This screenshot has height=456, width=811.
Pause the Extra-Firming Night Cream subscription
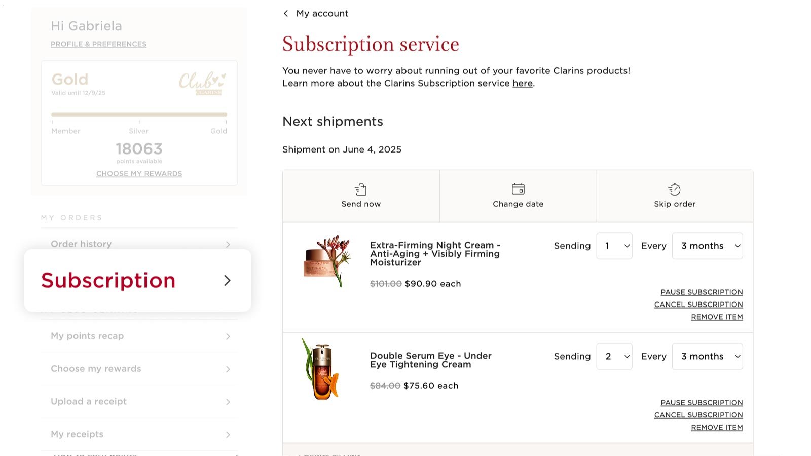pyautogui.click(x=702, y=292)
